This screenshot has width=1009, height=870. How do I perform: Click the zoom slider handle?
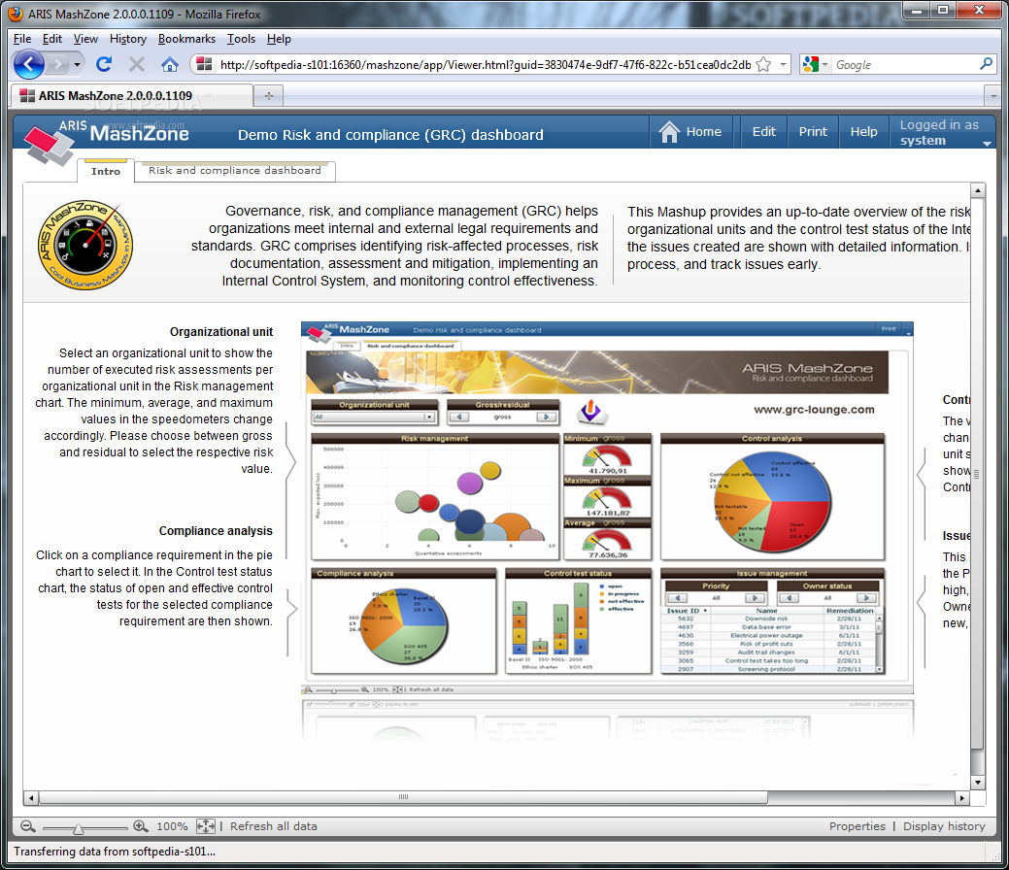click(78, 828)
